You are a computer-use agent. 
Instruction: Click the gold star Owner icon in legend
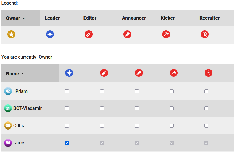11,35
